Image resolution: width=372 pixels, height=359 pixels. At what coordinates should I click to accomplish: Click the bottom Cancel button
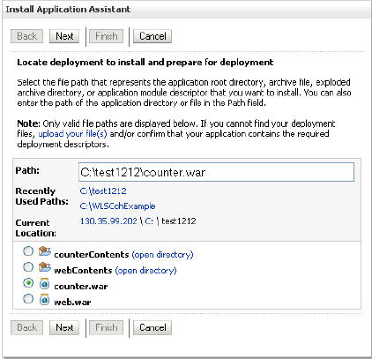click(x=153, y=327)
